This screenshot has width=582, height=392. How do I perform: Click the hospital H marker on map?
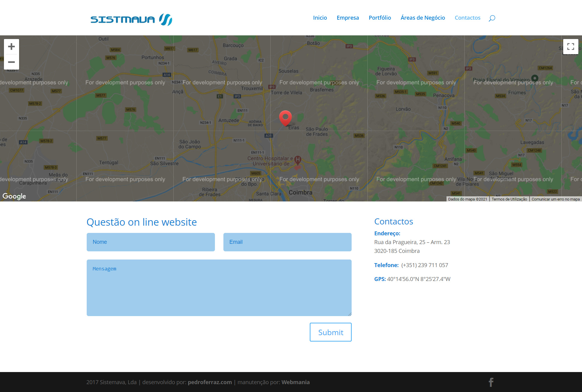point(298,160)
